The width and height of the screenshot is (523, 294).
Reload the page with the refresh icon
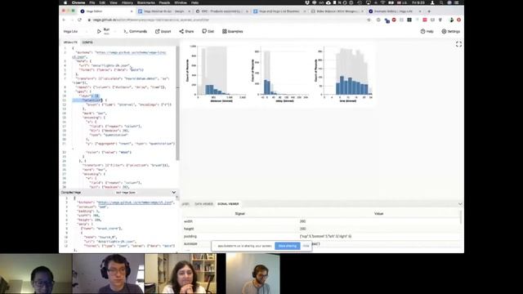coord(79,20)
